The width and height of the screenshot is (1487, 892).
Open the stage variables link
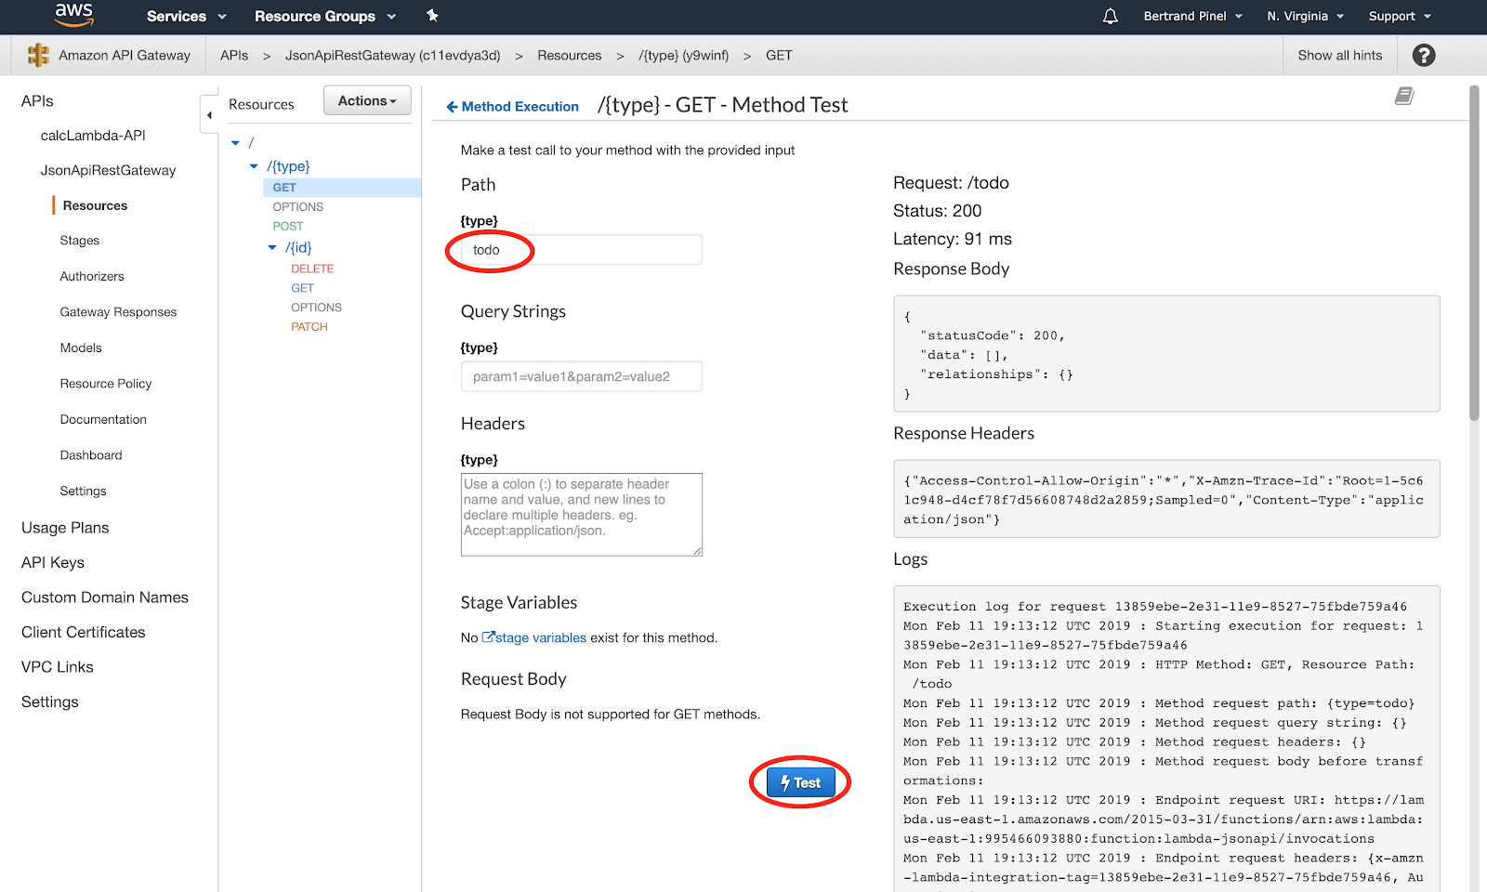pos(540,638)
